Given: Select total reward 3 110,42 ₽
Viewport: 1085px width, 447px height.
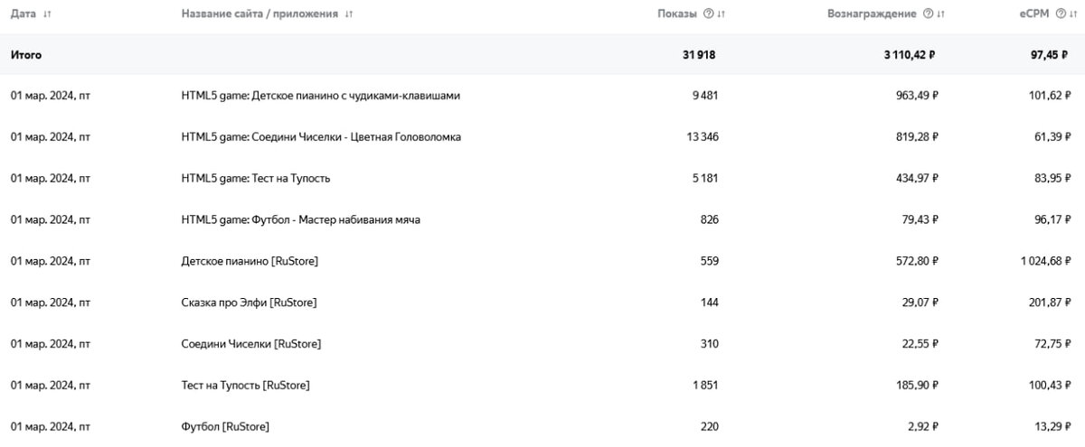Looking at the screenshot, I should [910, 55].
